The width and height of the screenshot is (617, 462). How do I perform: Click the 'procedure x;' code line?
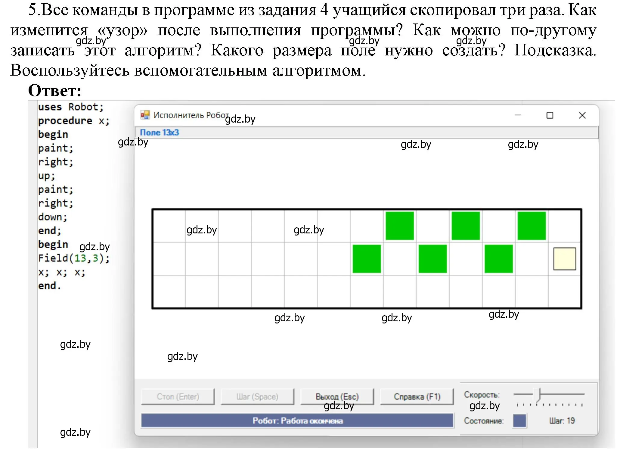coord(74,121)
